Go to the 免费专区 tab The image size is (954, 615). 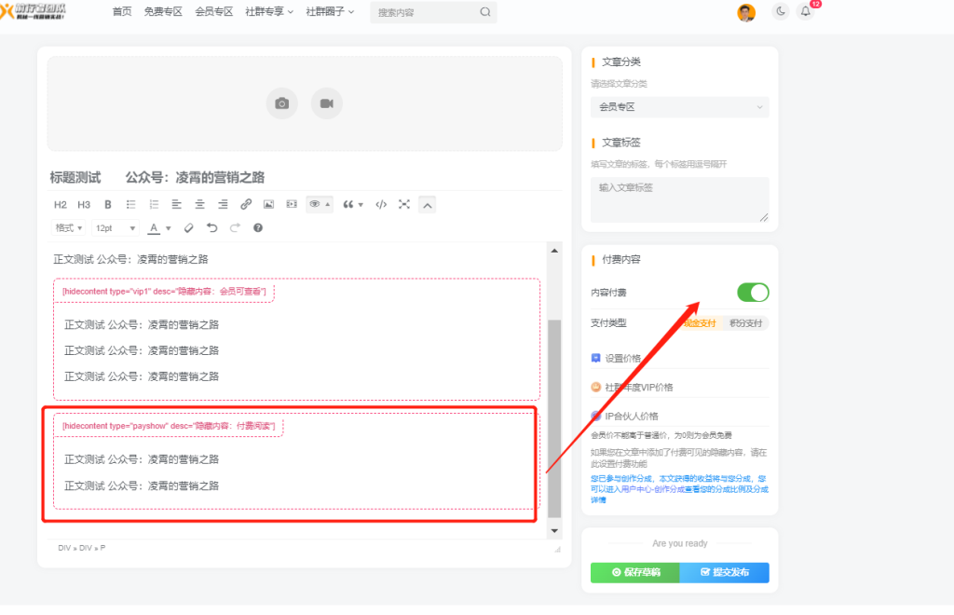pos(163,12)
